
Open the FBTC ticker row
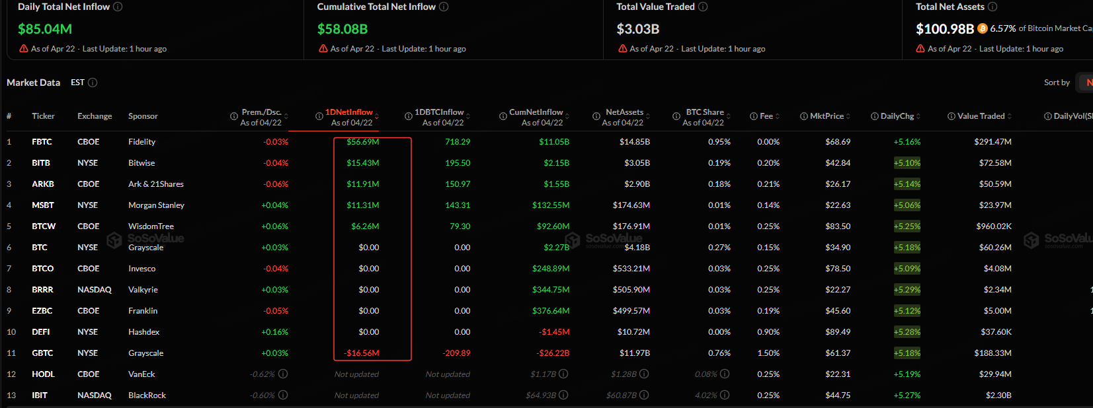coord(42,142)
